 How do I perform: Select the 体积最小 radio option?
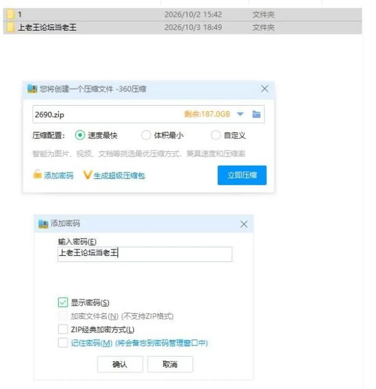pos(146,135)
